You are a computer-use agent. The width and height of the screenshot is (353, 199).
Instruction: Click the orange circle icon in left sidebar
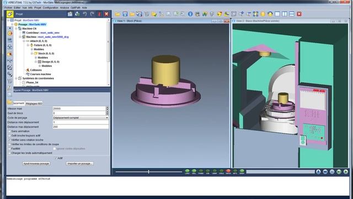coord(10,33)
